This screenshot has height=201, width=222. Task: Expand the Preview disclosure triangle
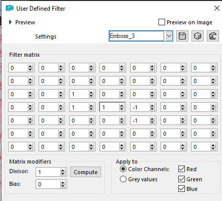(10, 22)
